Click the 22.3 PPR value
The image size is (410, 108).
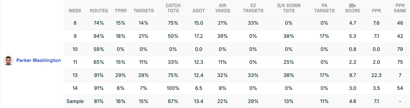(376, 75)
